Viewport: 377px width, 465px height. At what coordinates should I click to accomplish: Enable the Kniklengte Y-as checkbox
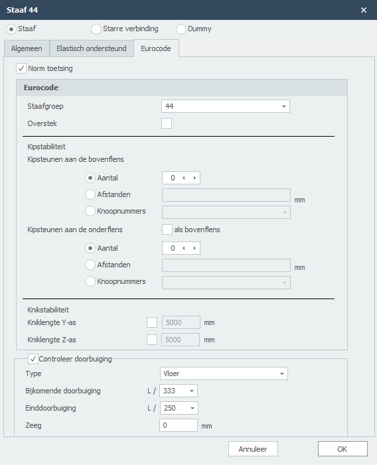click(x=152, y=322)
